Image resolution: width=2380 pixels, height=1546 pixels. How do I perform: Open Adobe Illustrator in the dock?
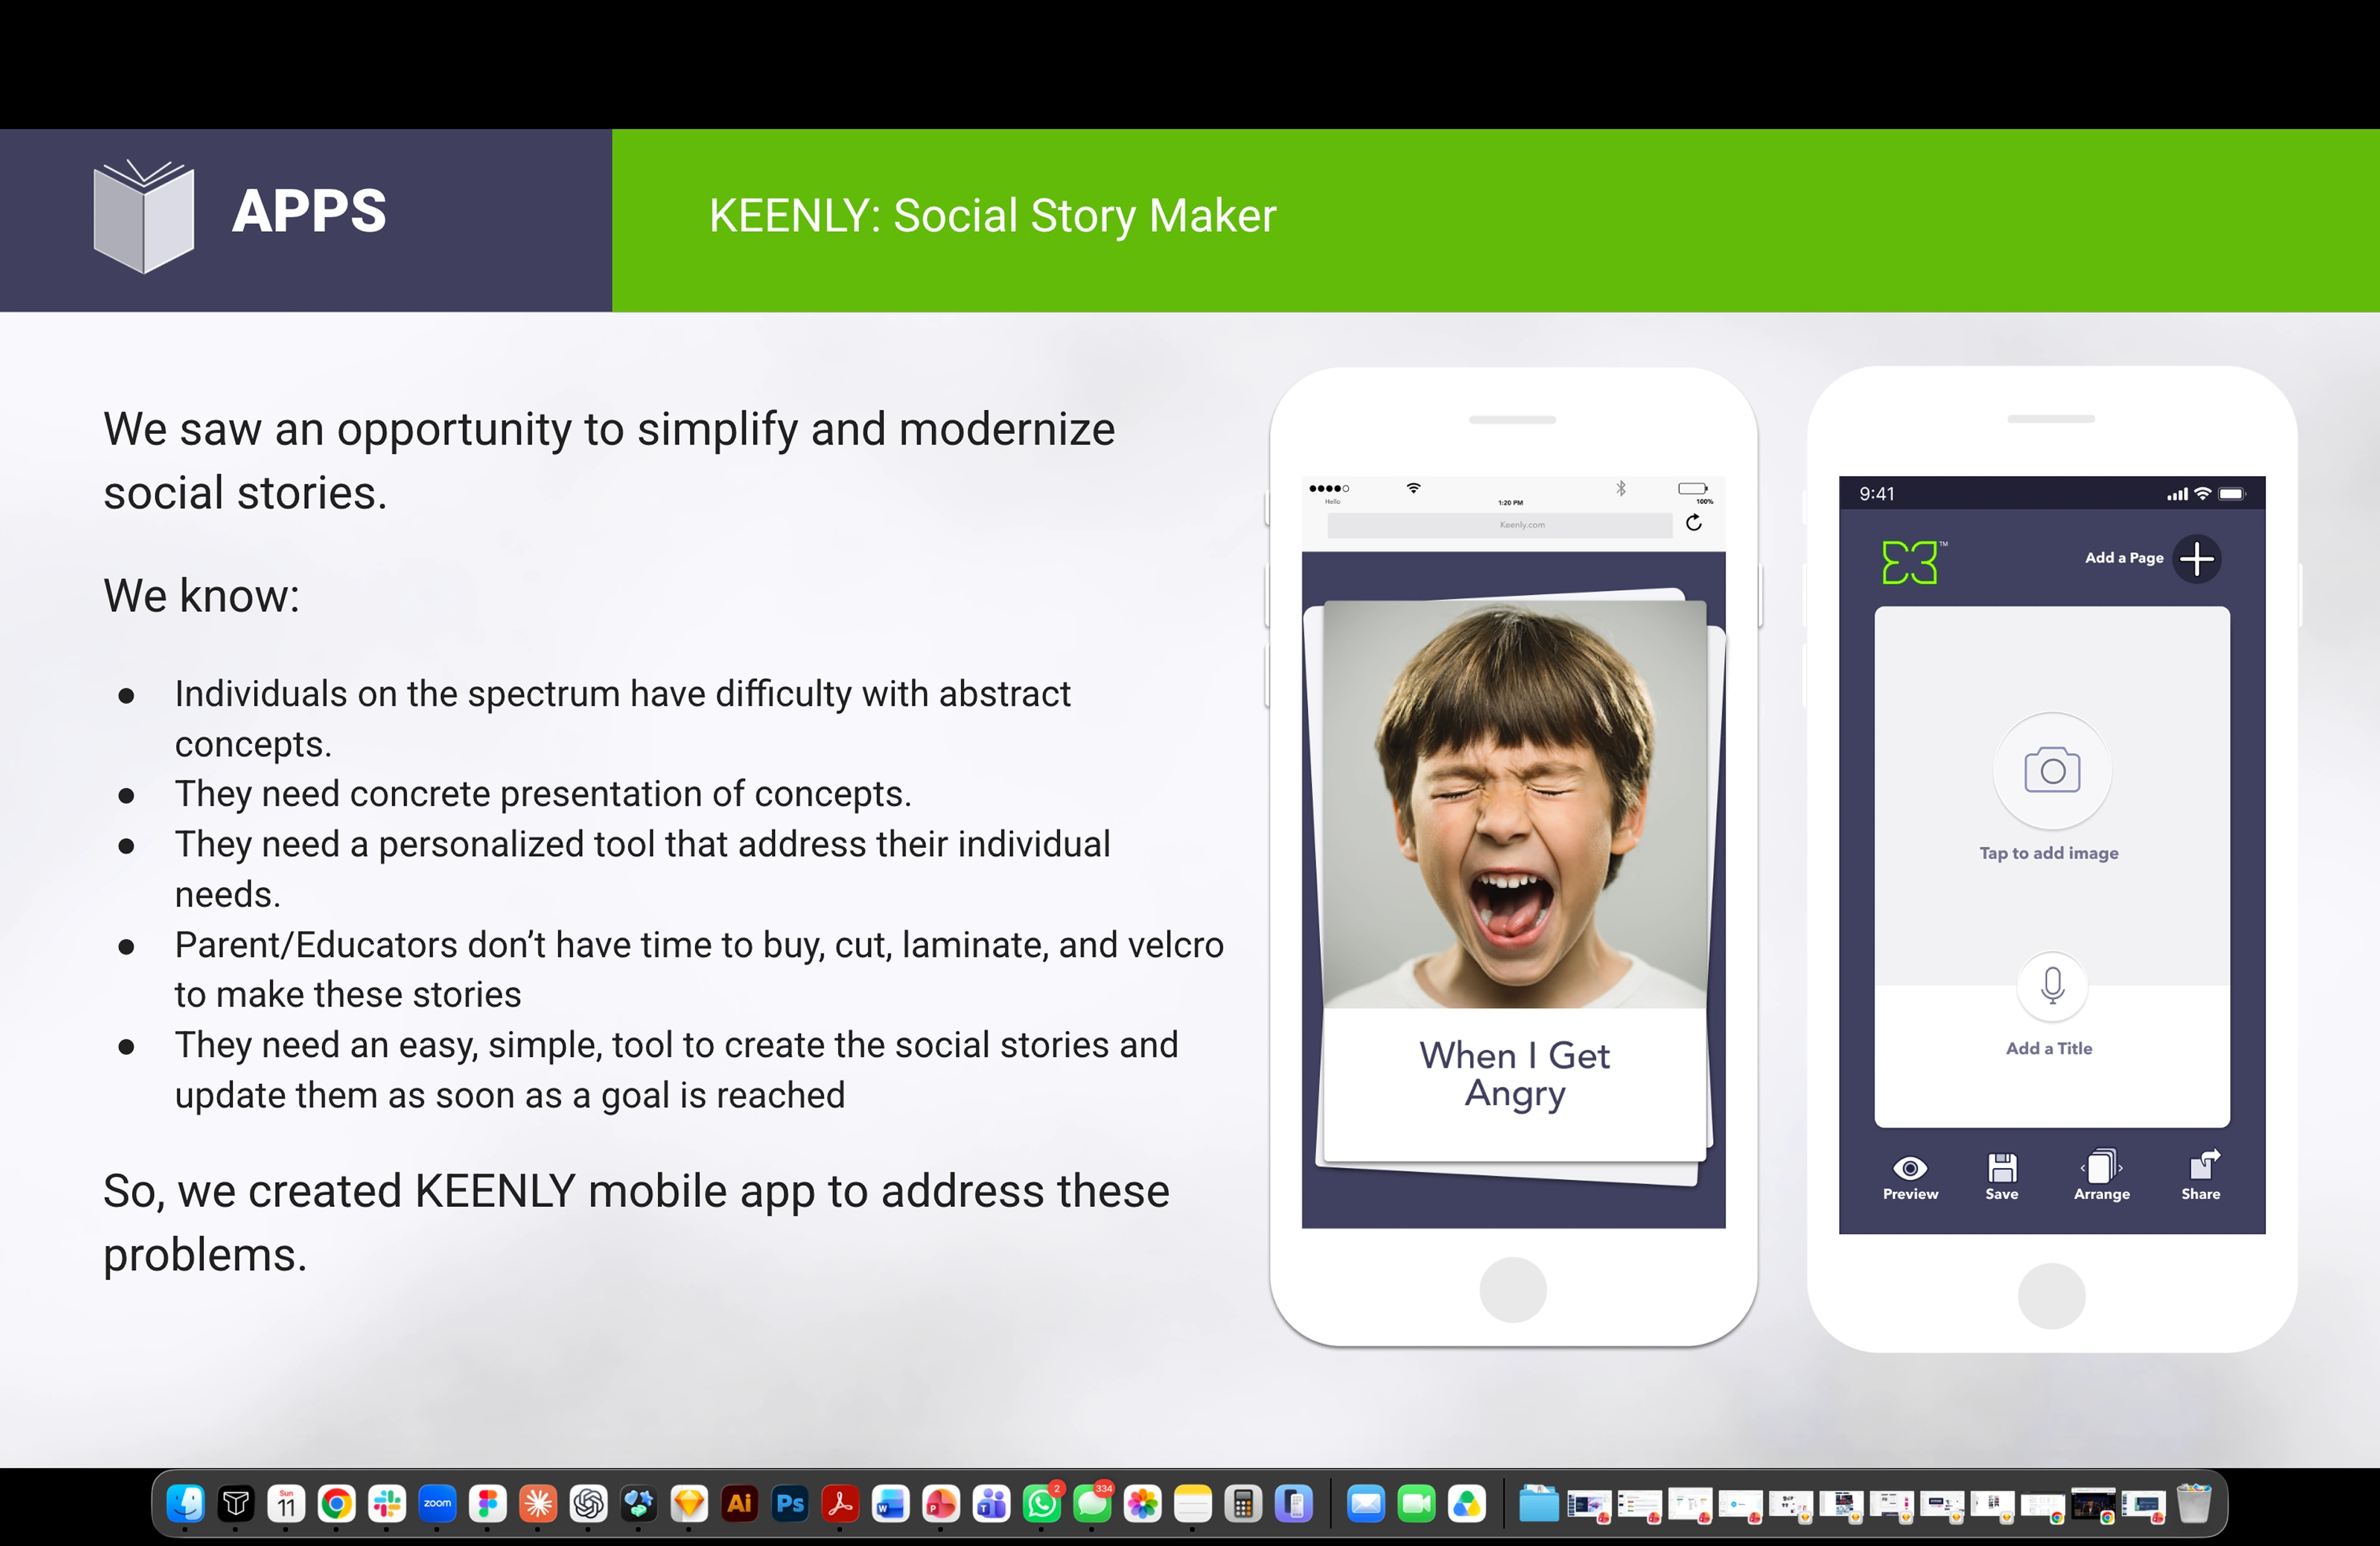tap(739, 1503)
